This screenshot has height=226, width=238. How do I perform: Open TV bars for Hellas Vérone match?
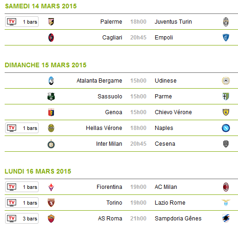(22, 128)
